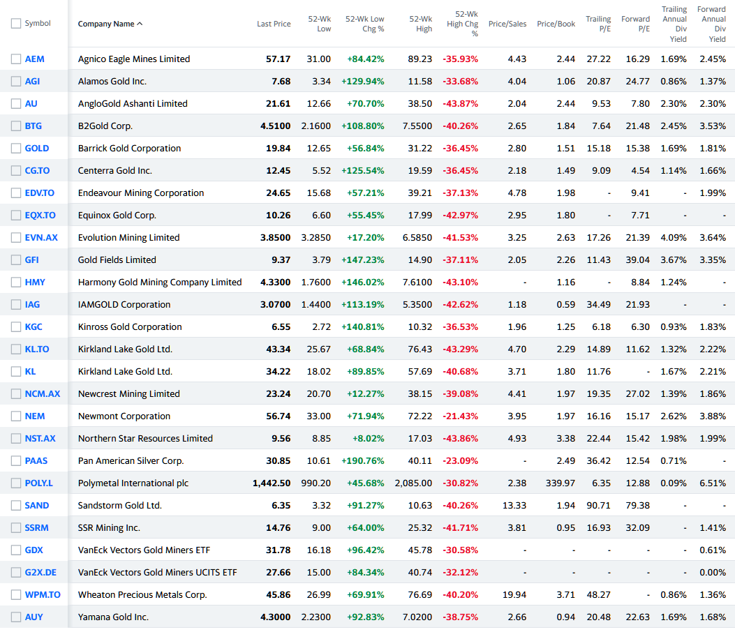
Task: Open PAAS symbol link
Action: click(36, 460)
